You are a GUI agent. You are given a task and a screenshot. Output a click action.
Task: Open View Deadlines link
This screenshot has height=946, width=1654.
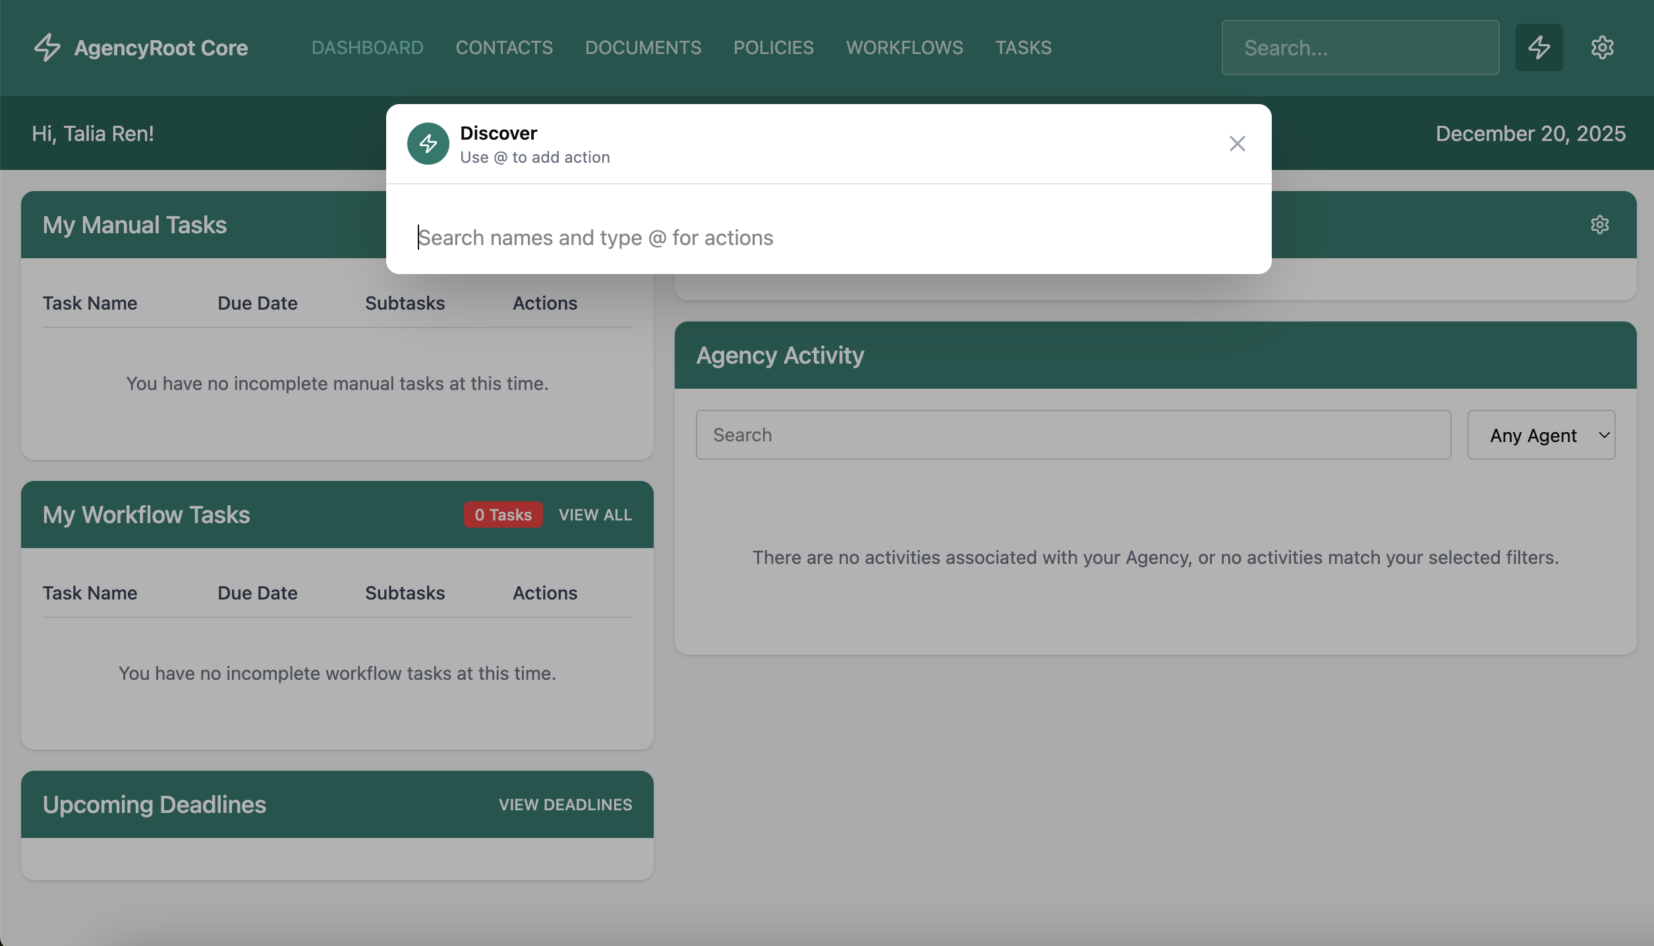click(565, 804)
